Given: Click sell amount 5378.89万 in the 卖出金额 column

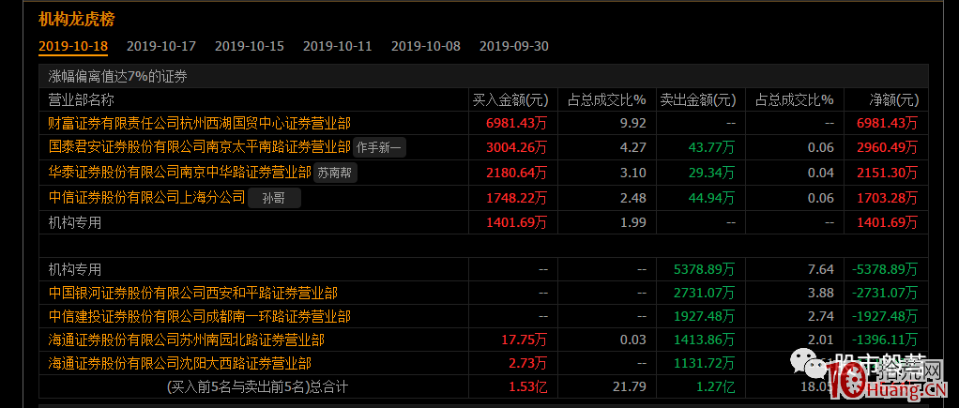Looking at the screenshot, I should 705,270.
